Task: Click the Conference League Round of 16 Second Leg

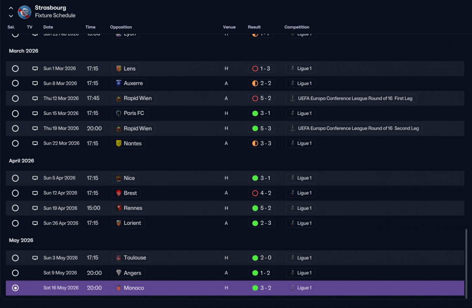Action: pyautogui.click(x=354, y=129)
